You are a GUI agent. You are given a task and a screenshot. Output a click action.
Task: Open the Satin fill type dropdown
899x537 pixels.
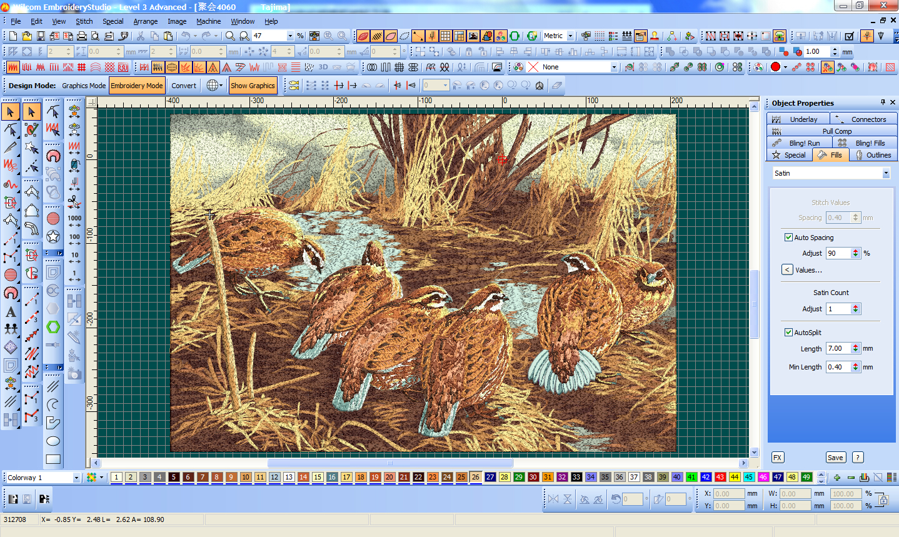tap(886, 173)
